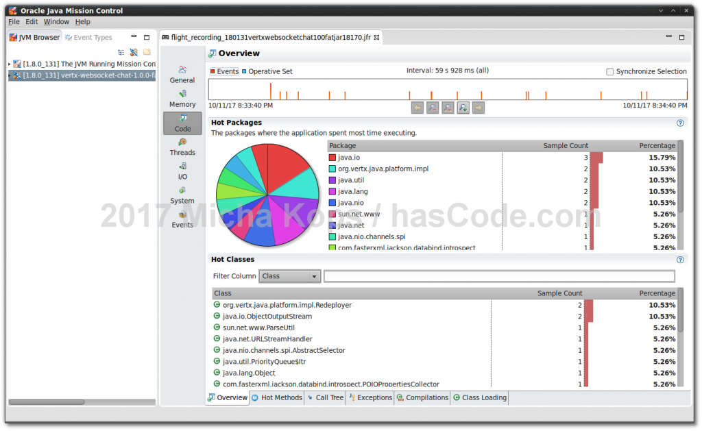The height and width of the screenshot is (431, 702).
Task: Enable Synchronize Selection
Action: pyautogui.click(x=609, y=71)
